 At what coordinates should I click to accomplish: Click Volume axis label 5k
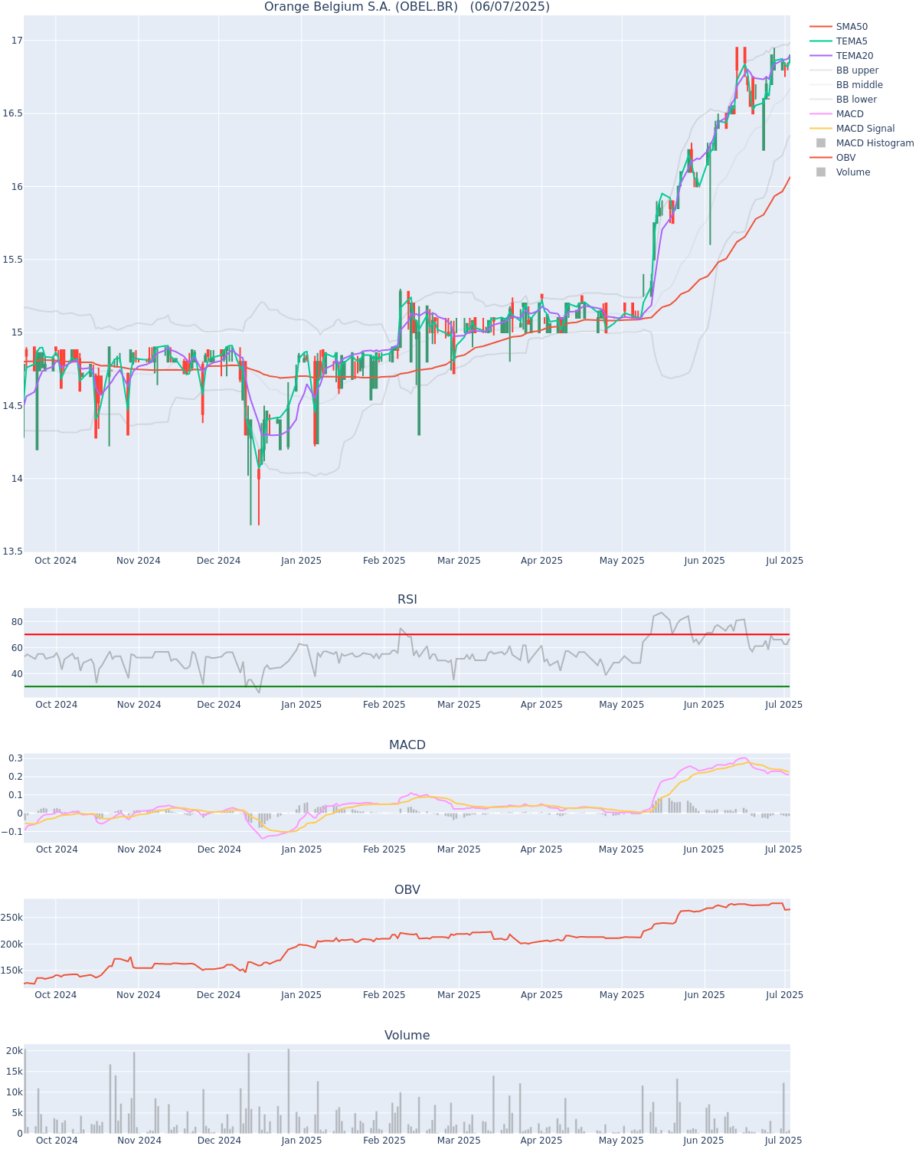tap(17, 1113)
